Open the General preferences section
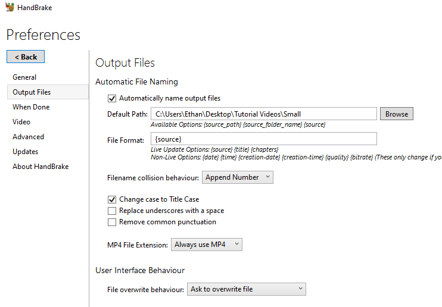Image resolution: width=442 pixels, height=307 pixels. click(24, 77)
